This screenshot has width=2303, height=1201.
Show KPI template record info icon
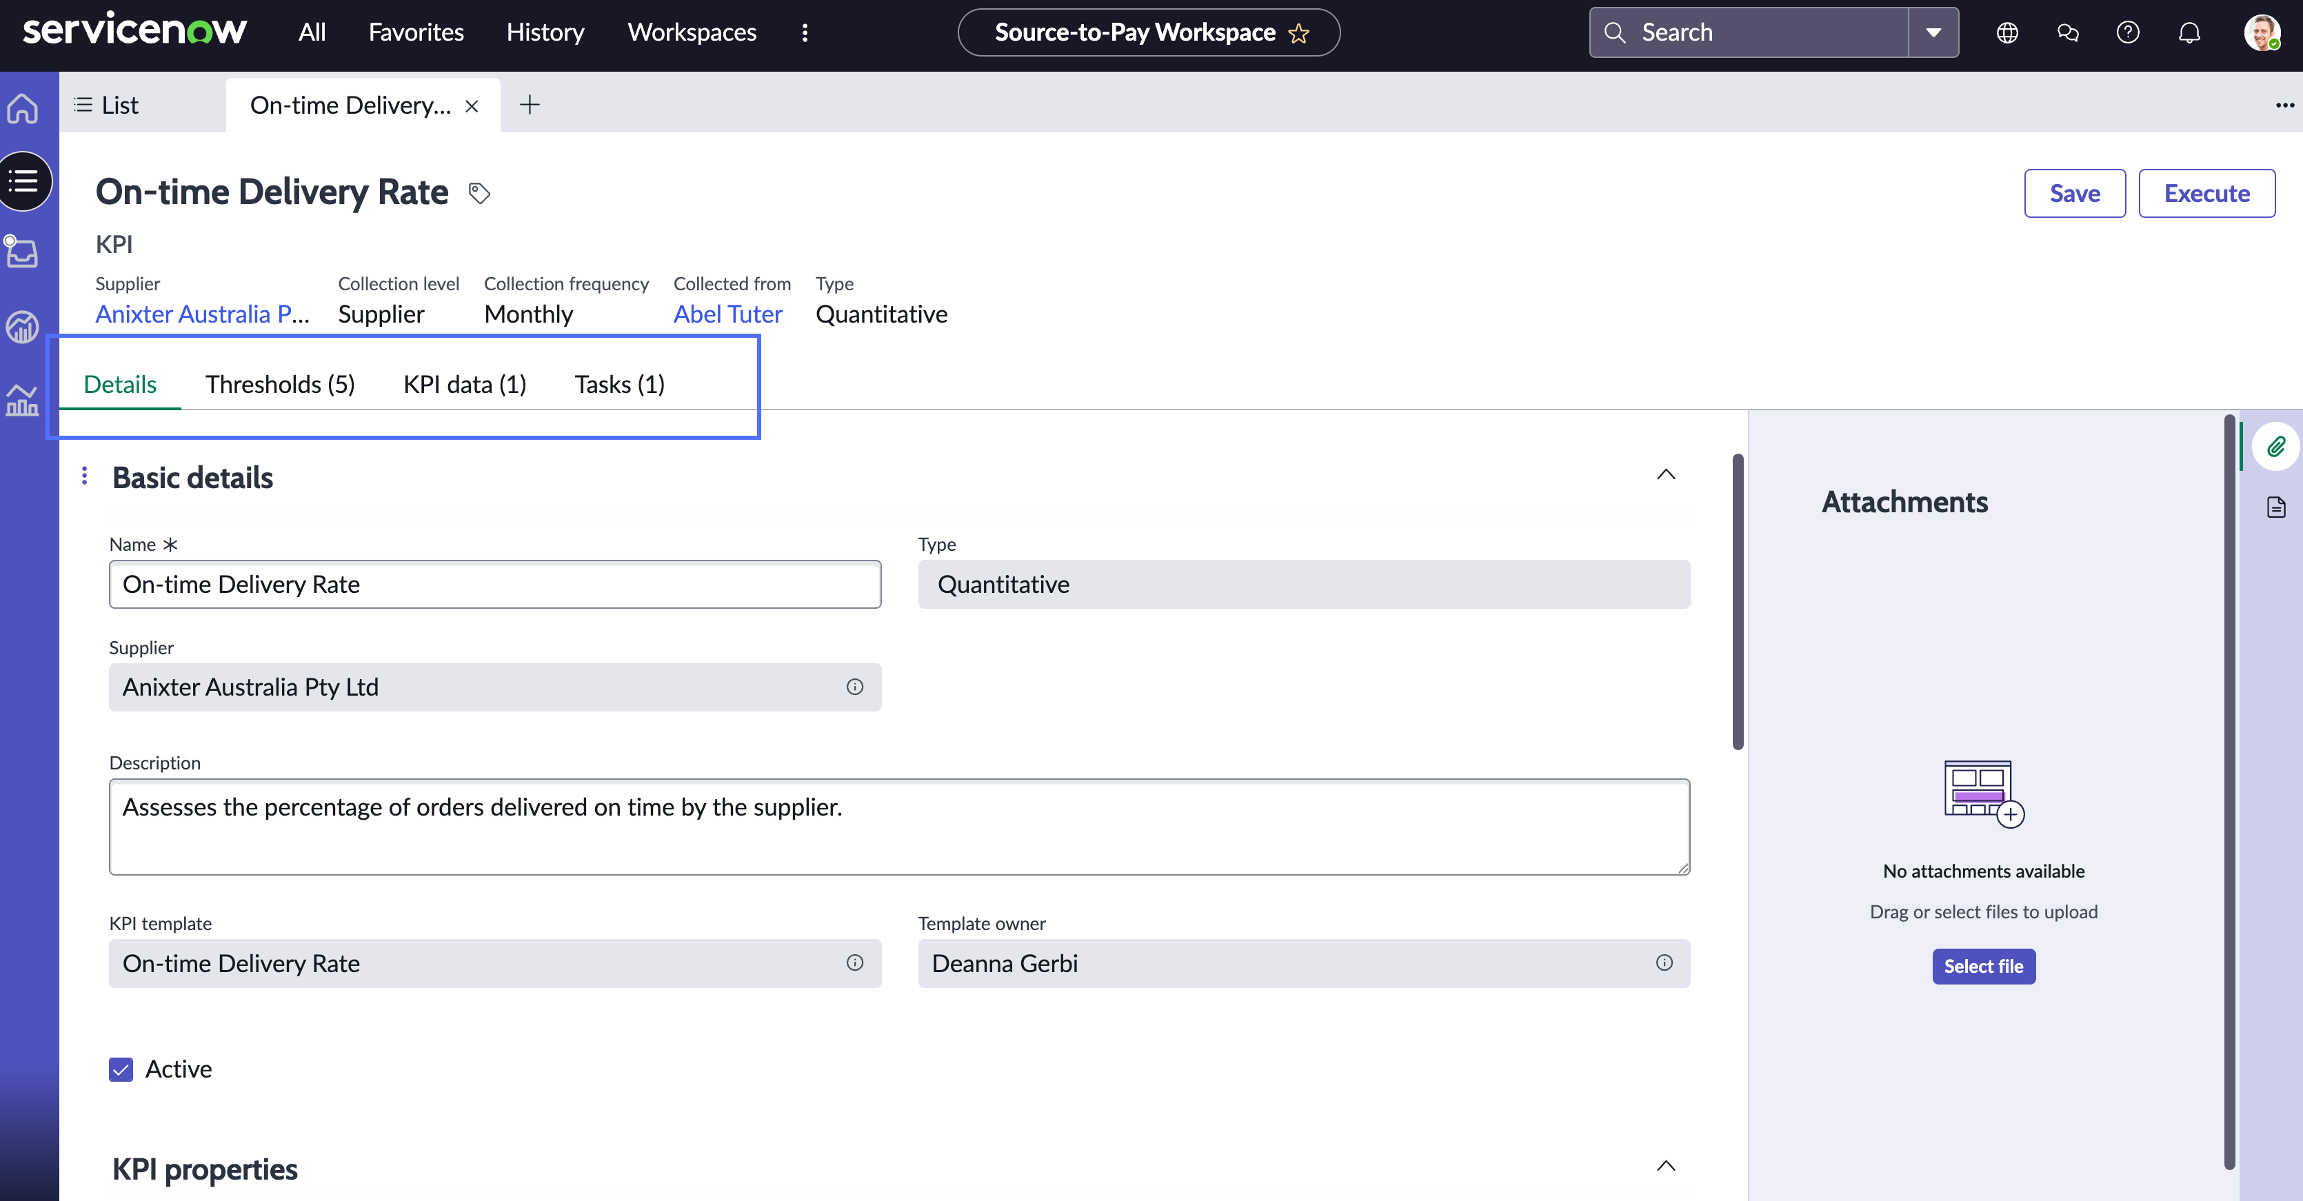[x=855, y=962]
